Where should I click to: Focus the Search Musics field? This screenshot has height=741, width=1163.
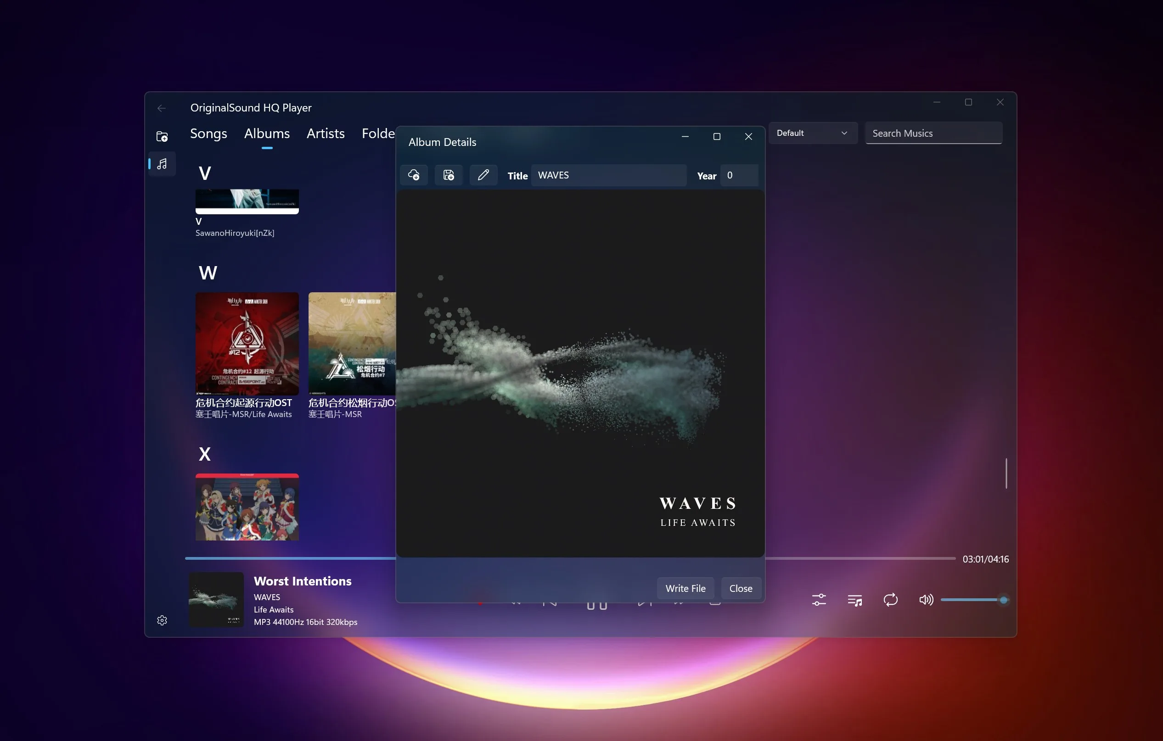(x=933, y=133)
